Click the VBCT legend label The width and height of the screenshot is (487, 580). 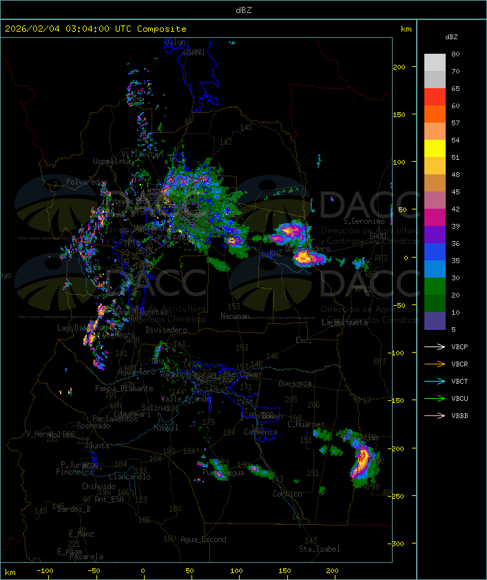[x=459, y=382]
